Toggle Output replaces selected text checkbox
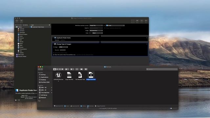The height and width of the screenshot is (118, 210). 105,28
